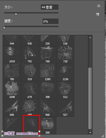Select the 519 spider web brush
The image size is (106, 138).
tap(29, 72)
